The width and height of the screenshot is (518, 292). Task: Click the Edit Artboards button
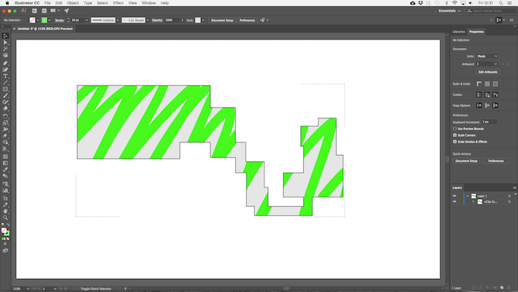[488, 72]
